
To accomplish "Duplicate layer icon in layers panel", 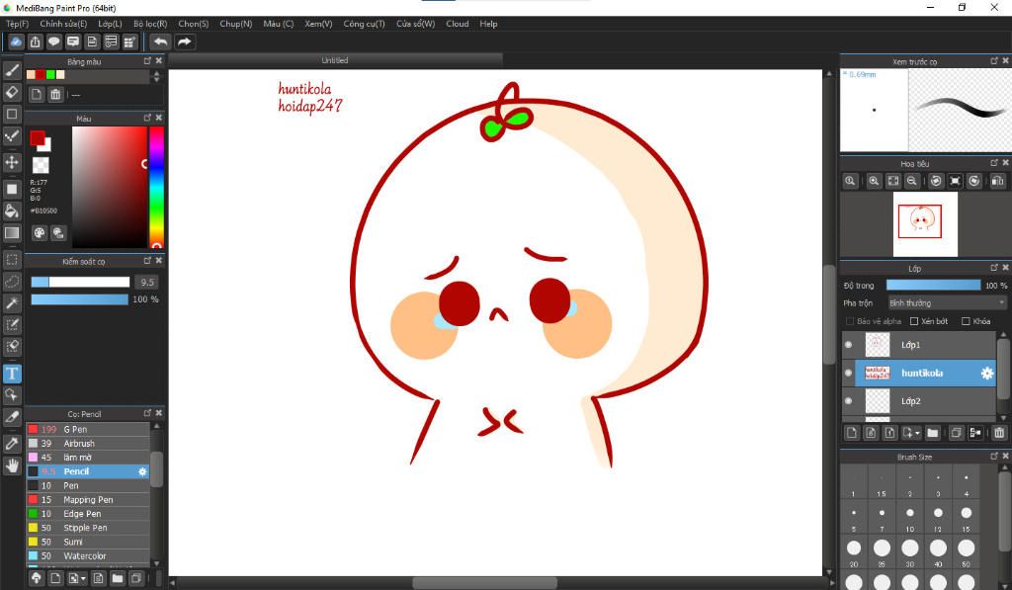I will point(956,433).
